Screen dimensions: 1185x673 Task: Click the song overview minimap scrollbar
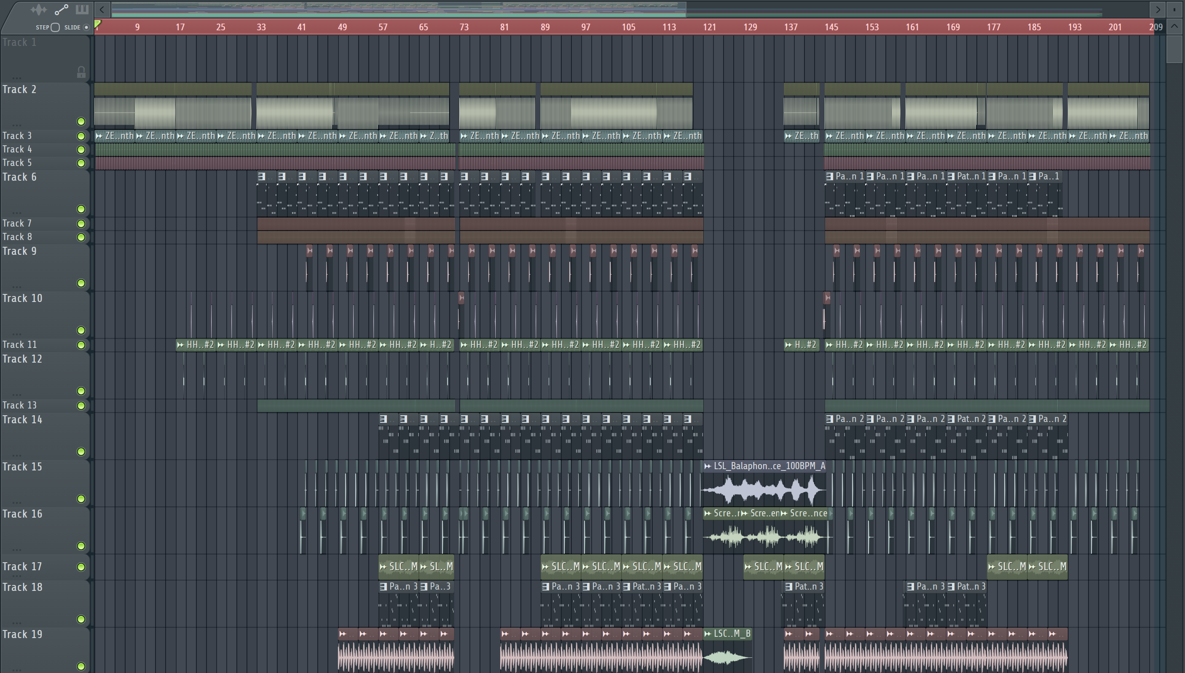pos(399,9)
